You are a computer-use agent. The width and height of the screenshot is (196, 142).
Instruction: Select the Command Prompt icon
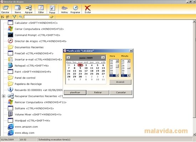coord(10,35)
